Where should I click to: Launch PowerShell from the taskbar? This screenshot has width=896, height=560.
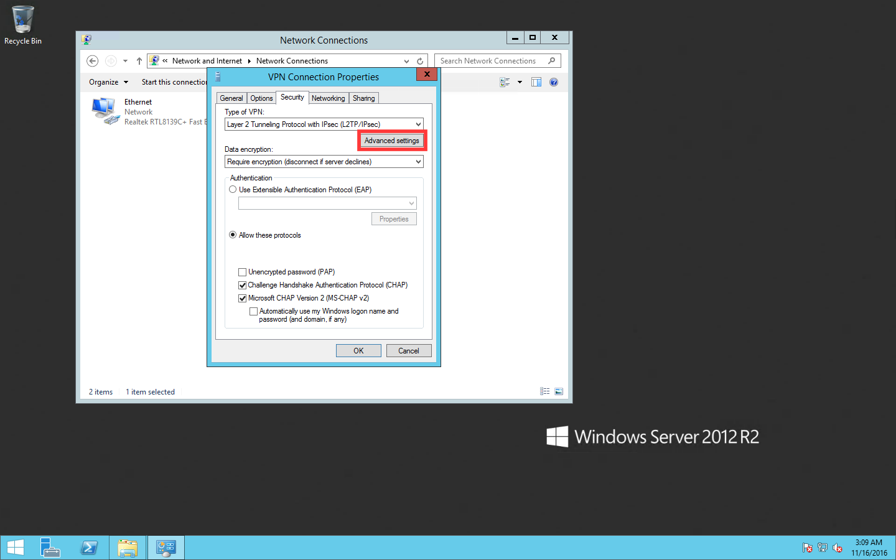[x=89, y=548]
